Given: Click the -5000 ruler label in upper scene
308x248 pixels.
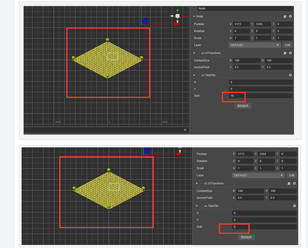Looking at the screenshot, I should [58, 122].
